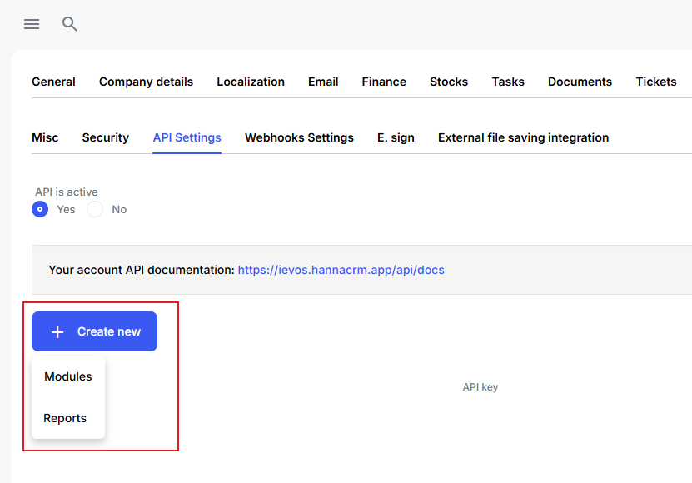Set API is active to No

[95, 209]
